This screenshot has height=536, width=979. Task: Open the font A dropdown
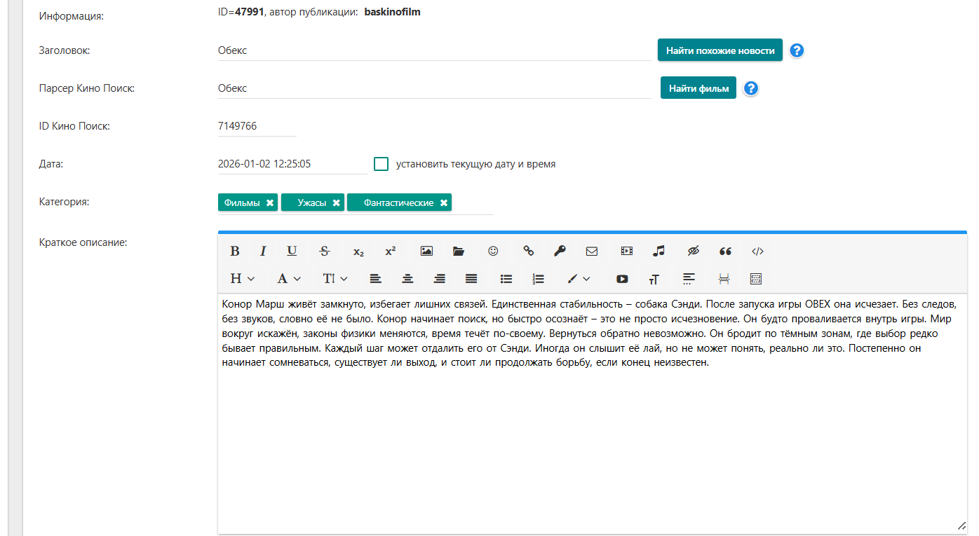click(288, 279)
